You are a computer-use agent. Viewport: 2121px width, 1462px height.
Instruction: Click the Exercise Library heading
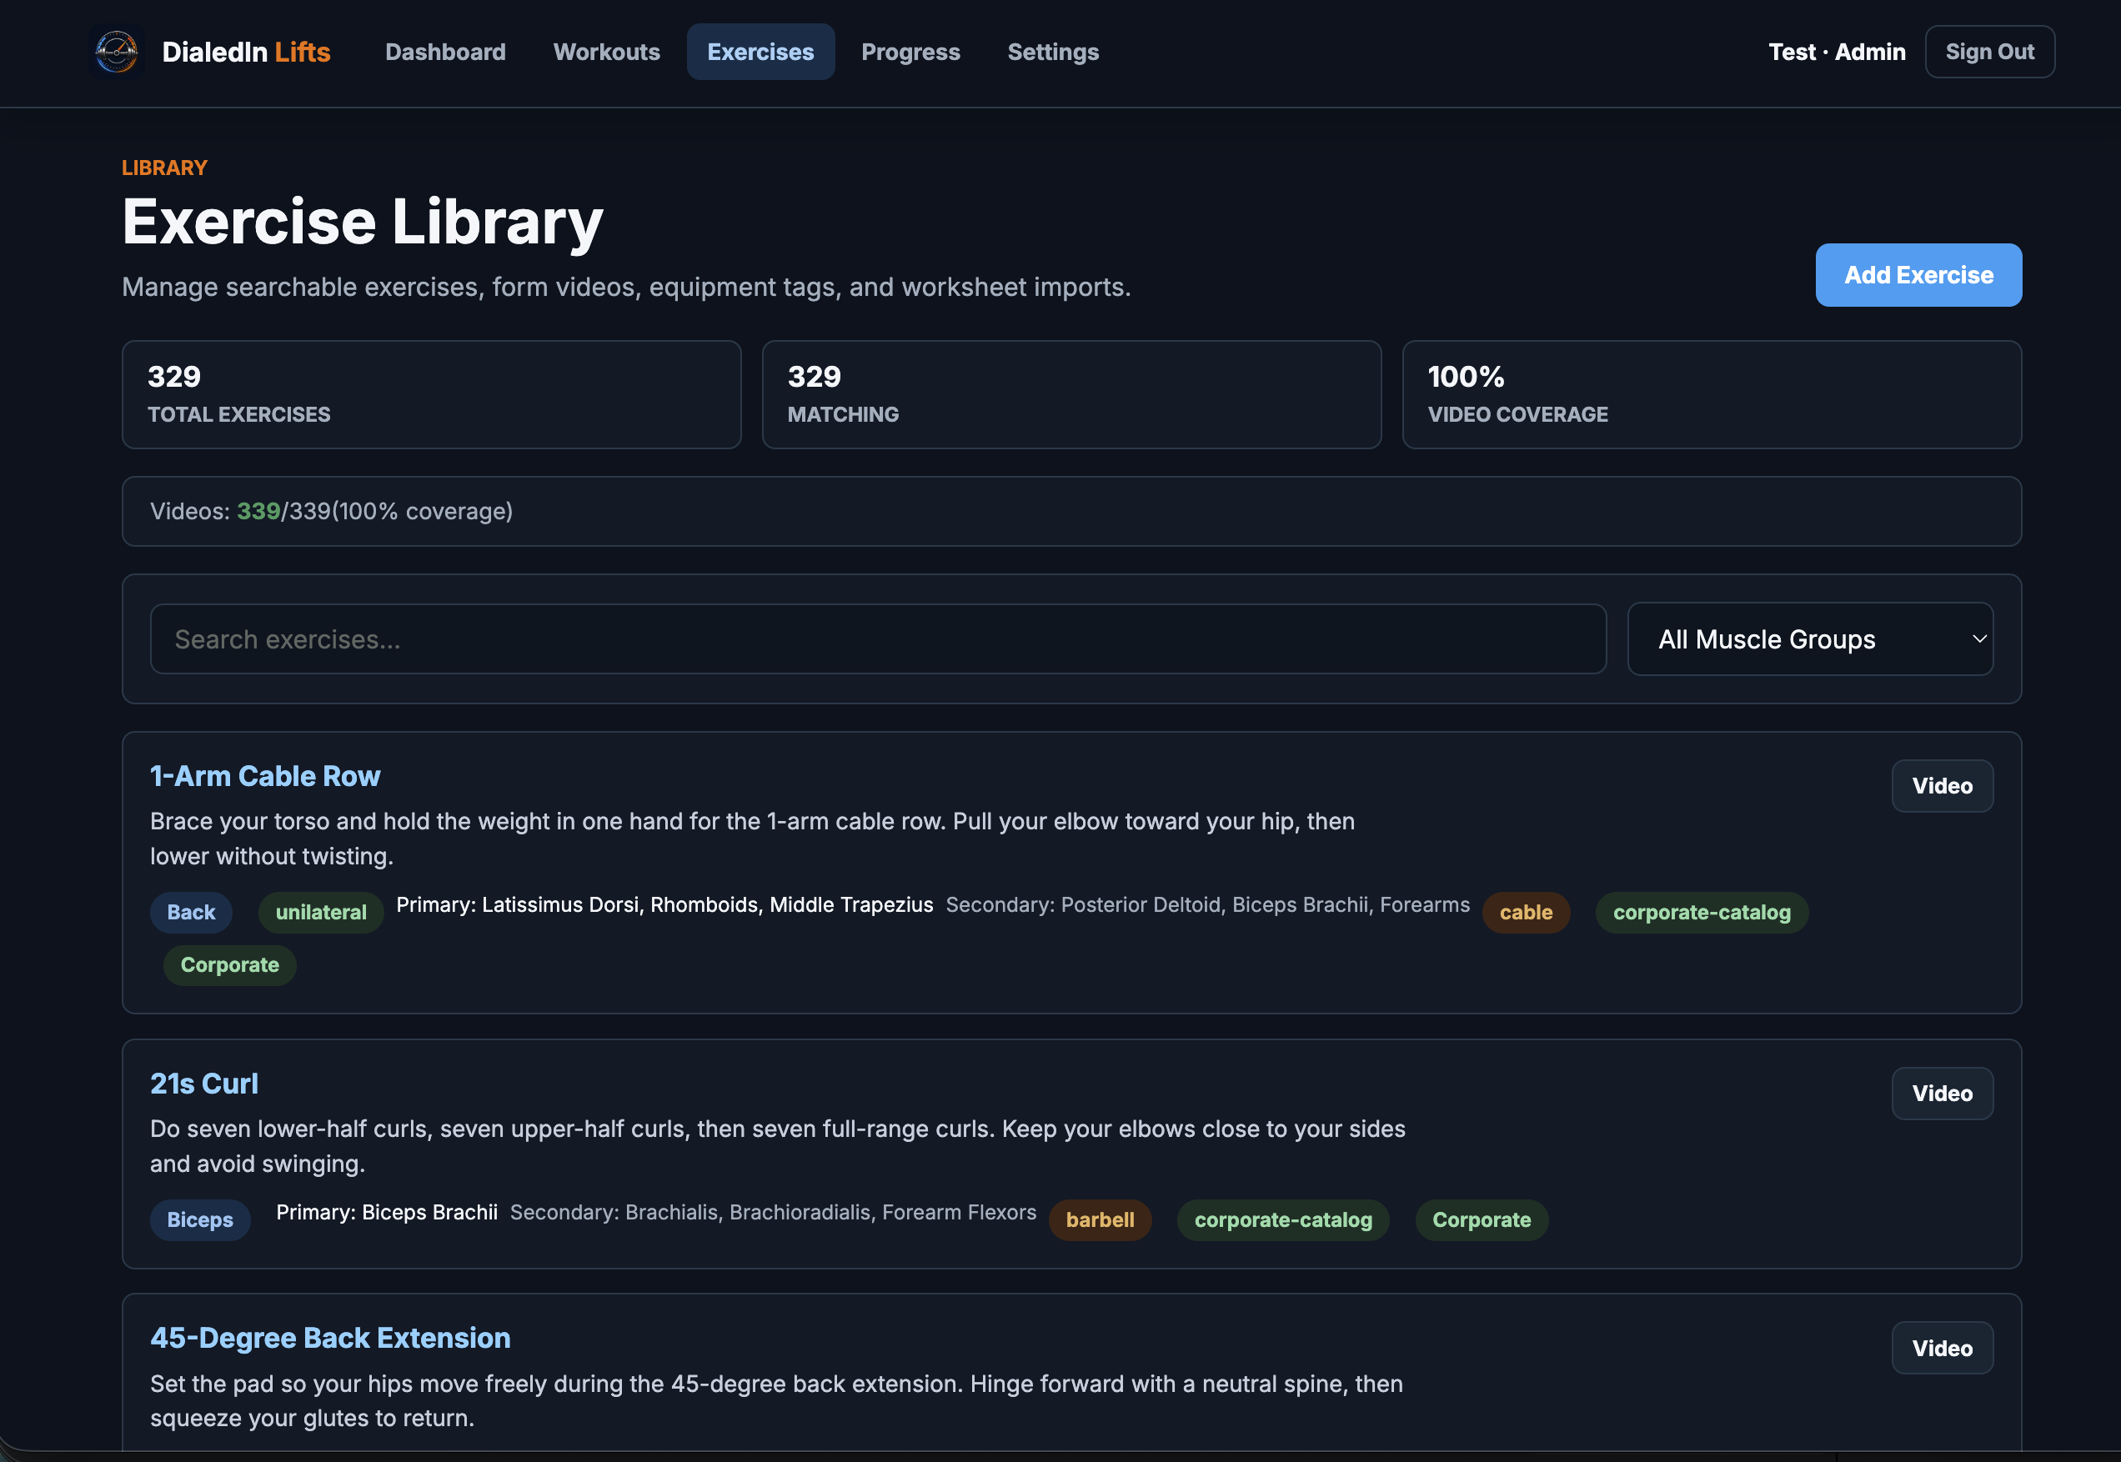(x=363, y=222)
